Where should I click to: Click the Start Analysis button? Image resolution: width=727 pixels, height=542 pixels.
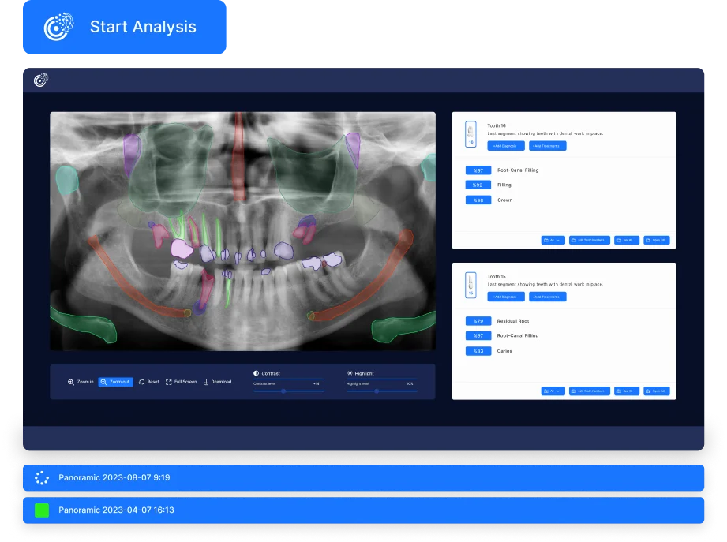click(124, 27)
